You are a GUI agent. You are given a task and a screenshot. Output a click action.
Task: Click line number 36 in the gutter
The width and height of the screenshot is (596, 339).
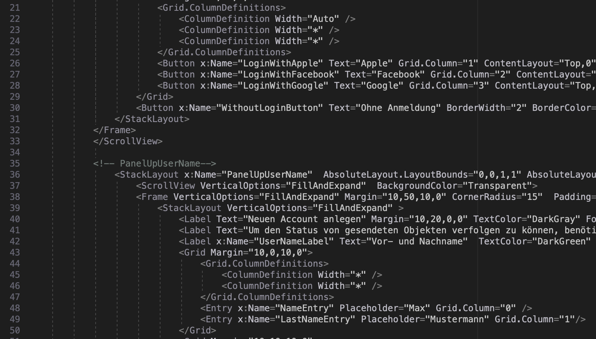pyautogui.click(x=15, y=175)
